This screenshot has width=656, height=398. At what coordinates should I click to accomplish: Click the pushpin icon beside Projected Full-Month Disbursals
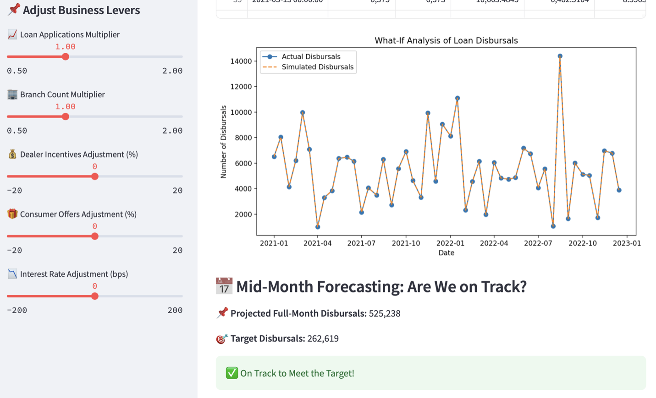222,313
